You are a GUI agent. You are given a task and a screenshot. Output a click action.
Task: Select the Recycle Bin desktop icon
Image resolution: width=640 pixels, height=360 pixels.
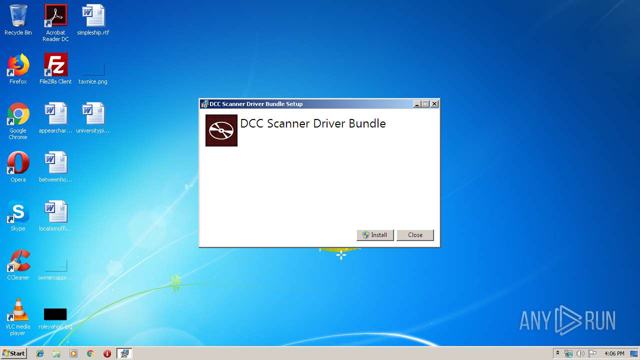[x=18, y=20]
